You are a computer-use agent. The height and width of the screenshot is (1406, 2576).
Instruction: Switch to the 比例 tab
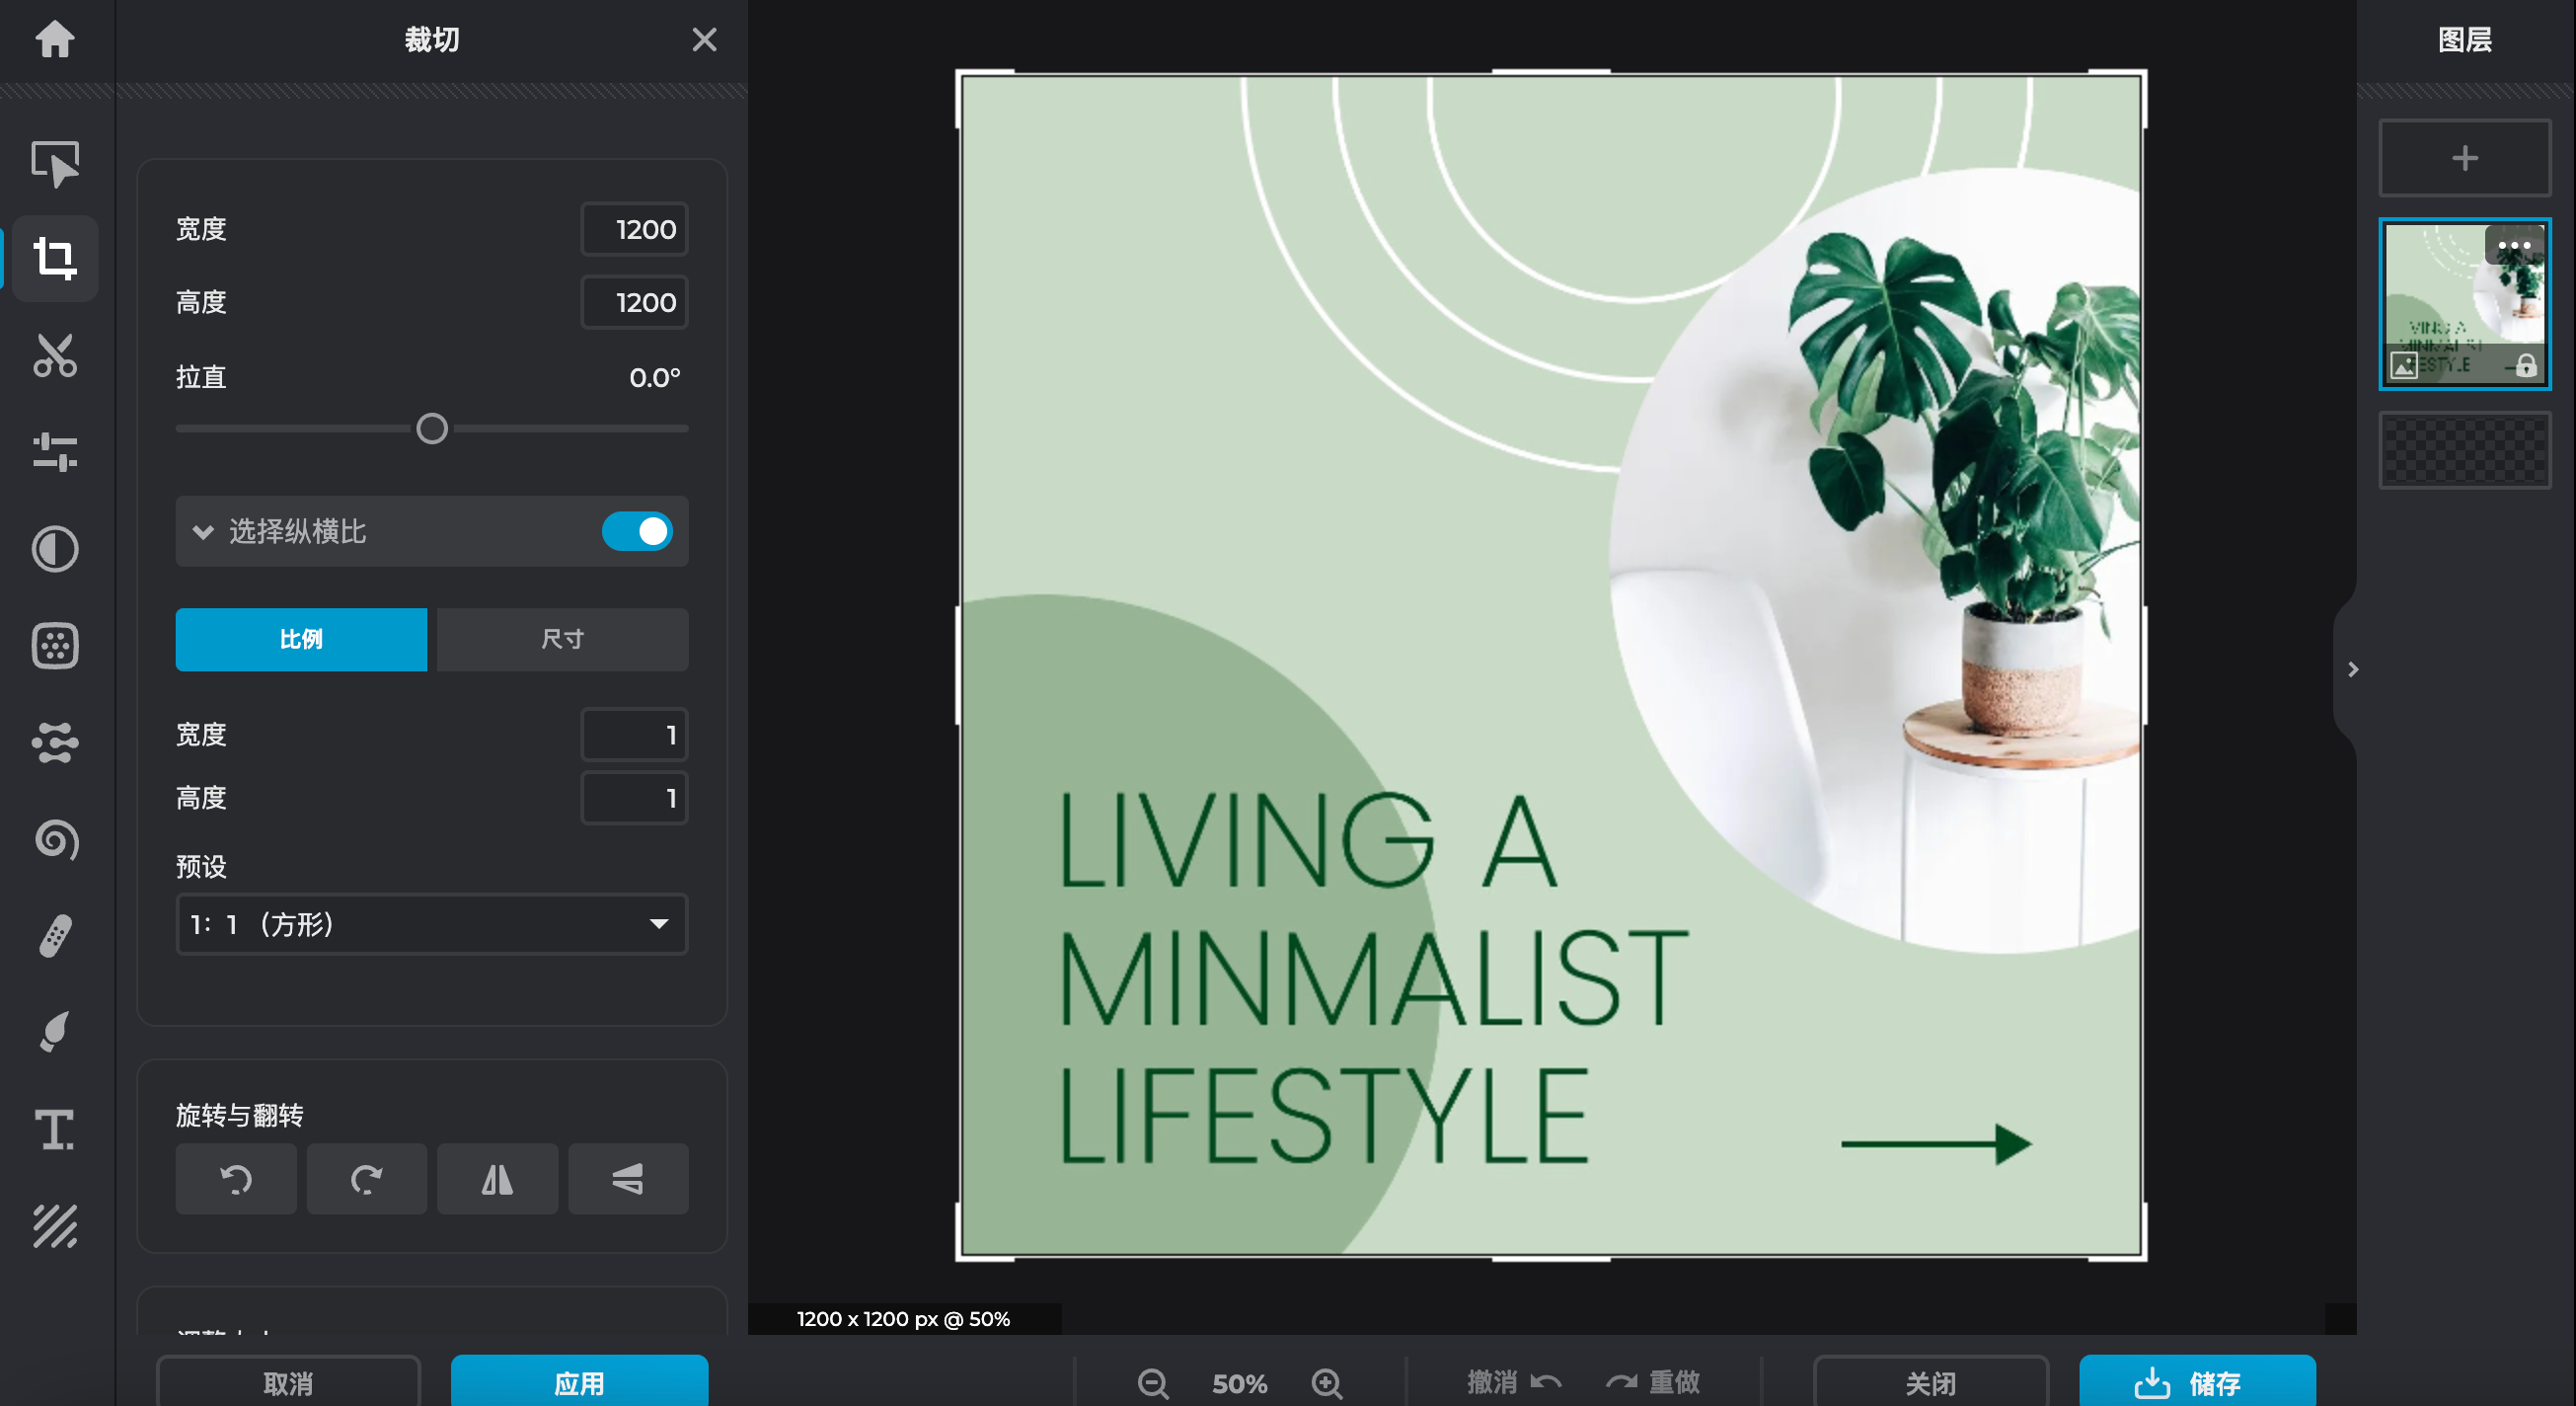pos(301,640)
